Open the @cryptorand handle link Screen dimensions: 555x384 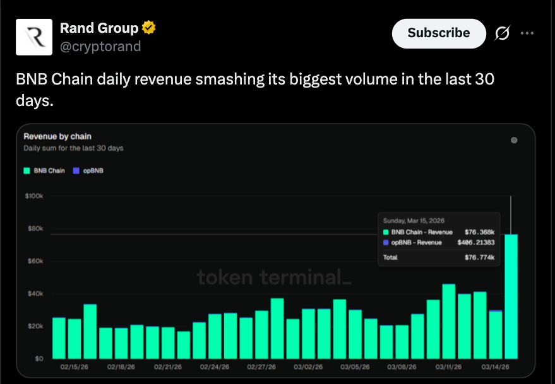click(x=100, y=46)
